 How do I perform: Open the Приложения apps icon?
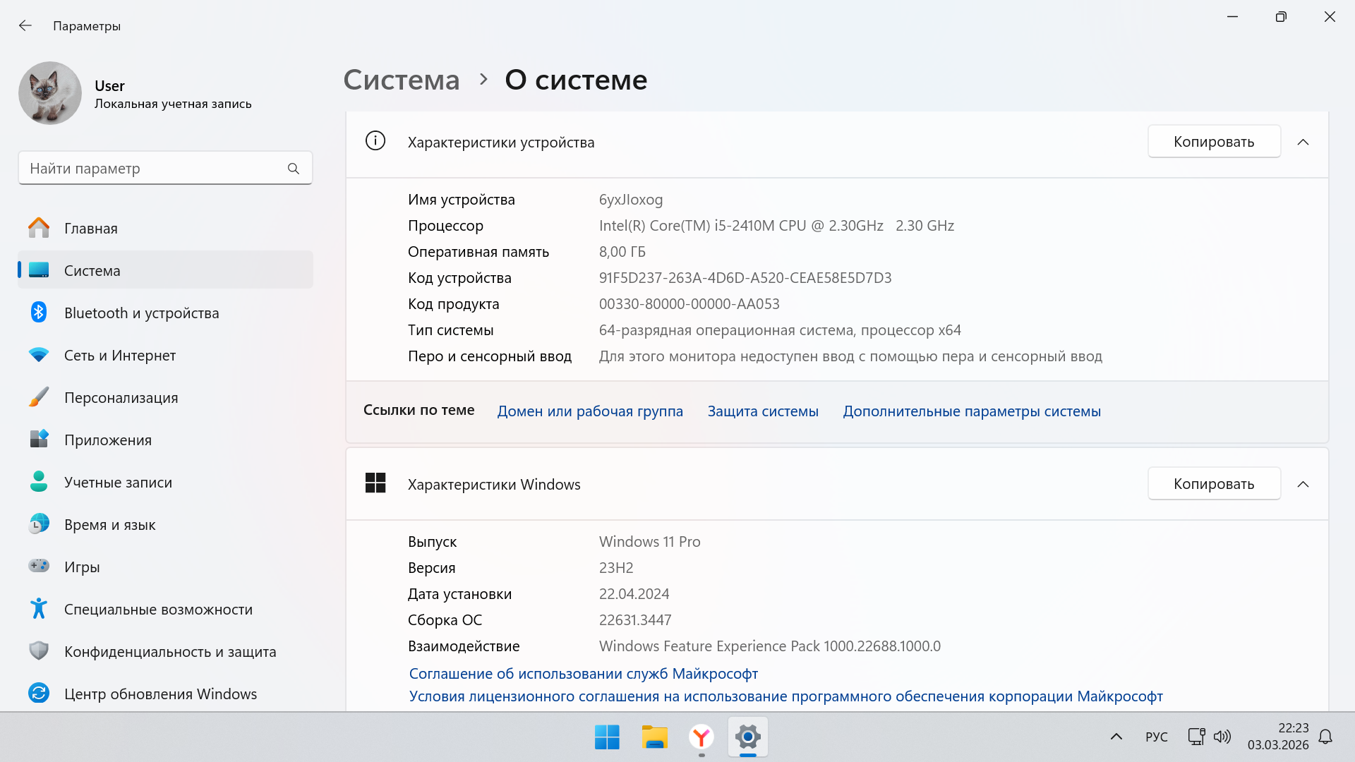pos(39,439)
